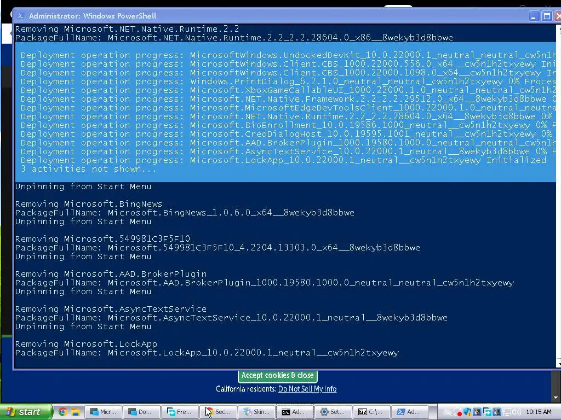Click the line Removing Microsoft.AsyncTextService

(111, 309)
